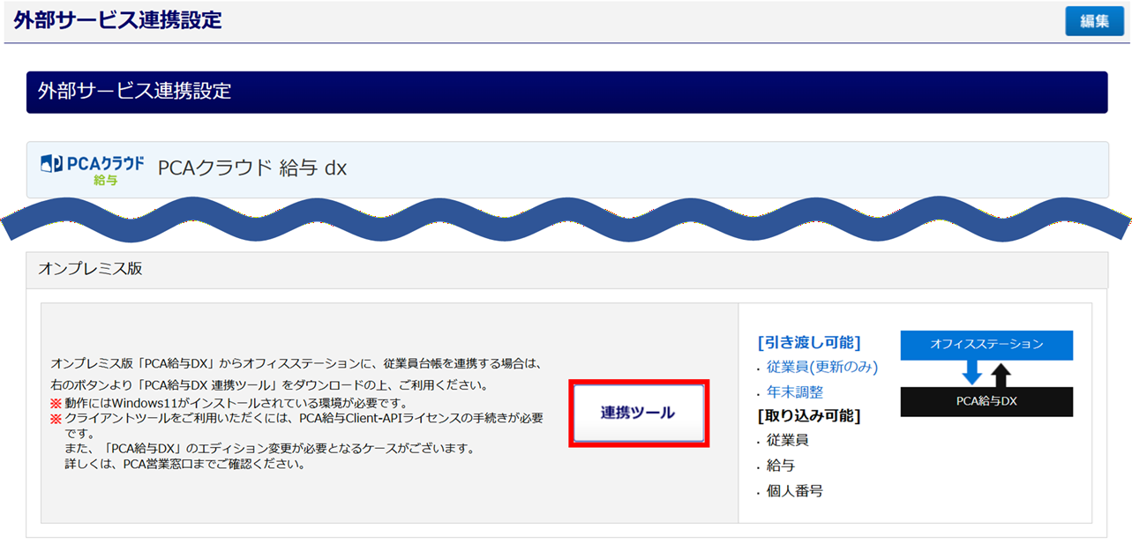Click the blue downward arrow in diagram
The height and width of the screenshot is (544, 1132).
[x=971, y=372]
